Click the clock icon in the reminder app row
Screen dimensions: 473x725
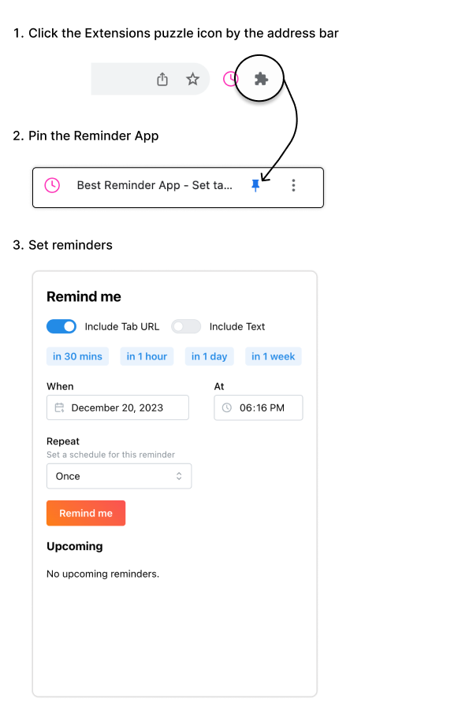51,186
